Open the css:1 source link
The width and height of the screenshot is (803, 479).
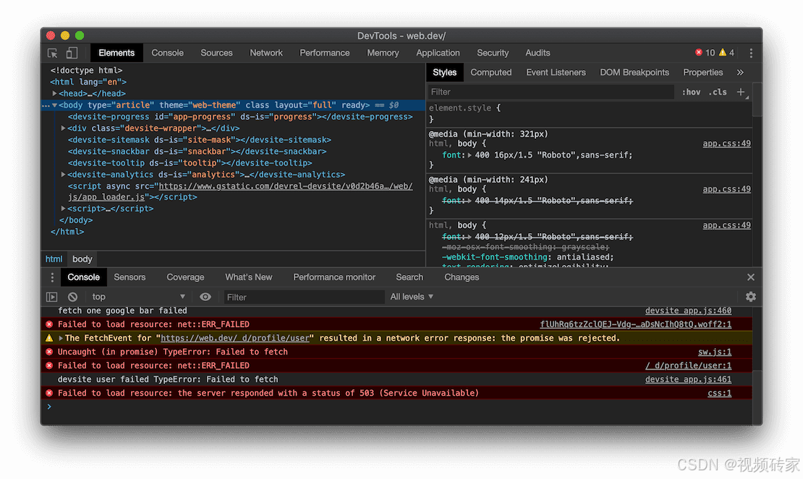click(x=719, y=394)
